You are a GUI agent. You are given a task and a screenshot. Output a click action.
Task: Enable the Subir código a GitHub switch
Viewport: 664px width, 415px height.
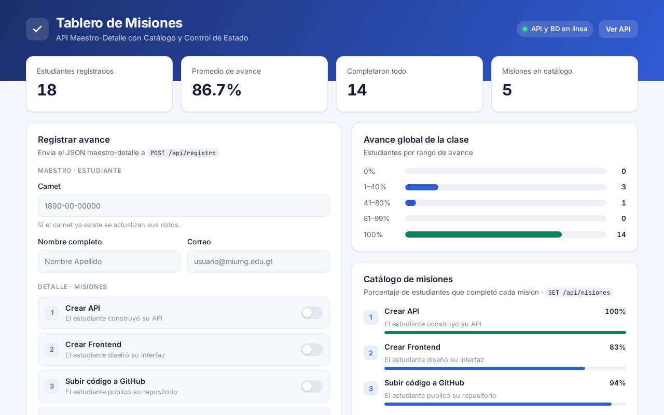coord(312,386)
